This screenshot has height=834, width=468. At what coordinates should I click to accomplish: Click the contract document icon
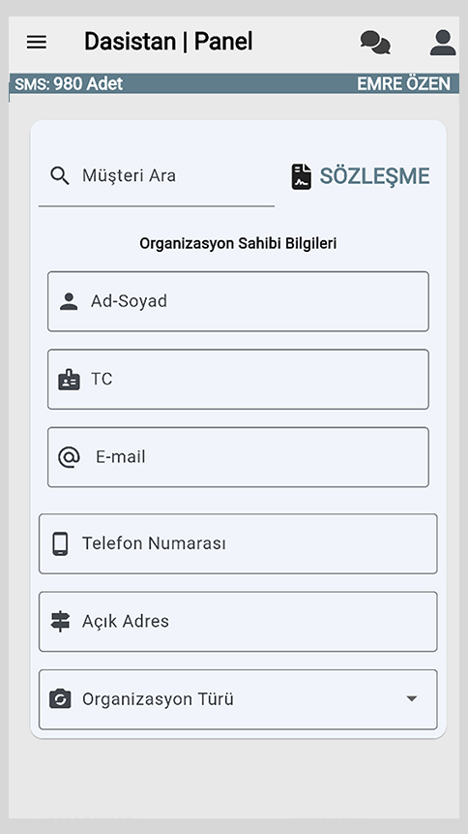point(301,176)
